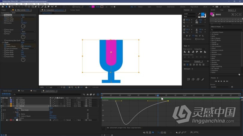Enable the Hindi Digits checkbox
The width and height of the screenshot is (243, 136).
(196, 39)
